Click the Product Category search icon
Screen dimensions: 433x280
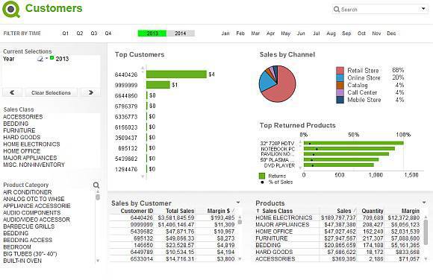96,185
